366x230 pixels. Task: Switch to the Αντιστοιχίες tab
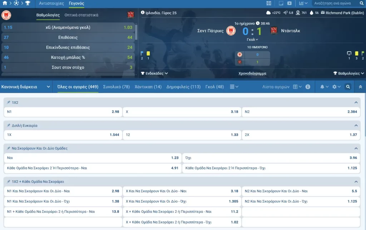pyautogui.click(x=51, y=3)
